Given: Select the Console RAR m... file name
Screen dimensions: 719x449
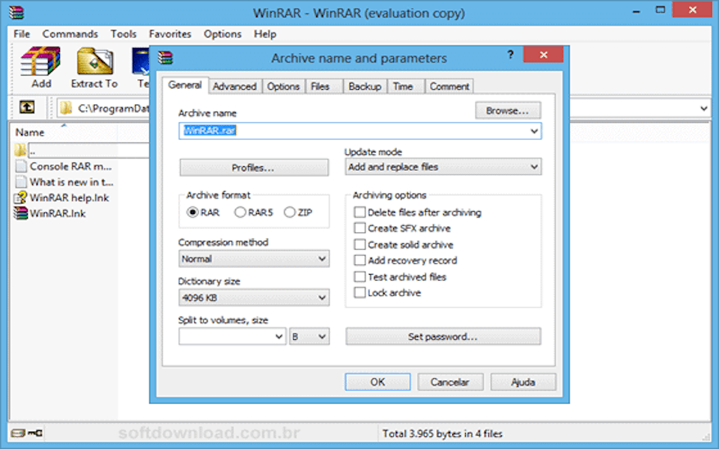Looking at the screenshot, I should coord(70,166).
